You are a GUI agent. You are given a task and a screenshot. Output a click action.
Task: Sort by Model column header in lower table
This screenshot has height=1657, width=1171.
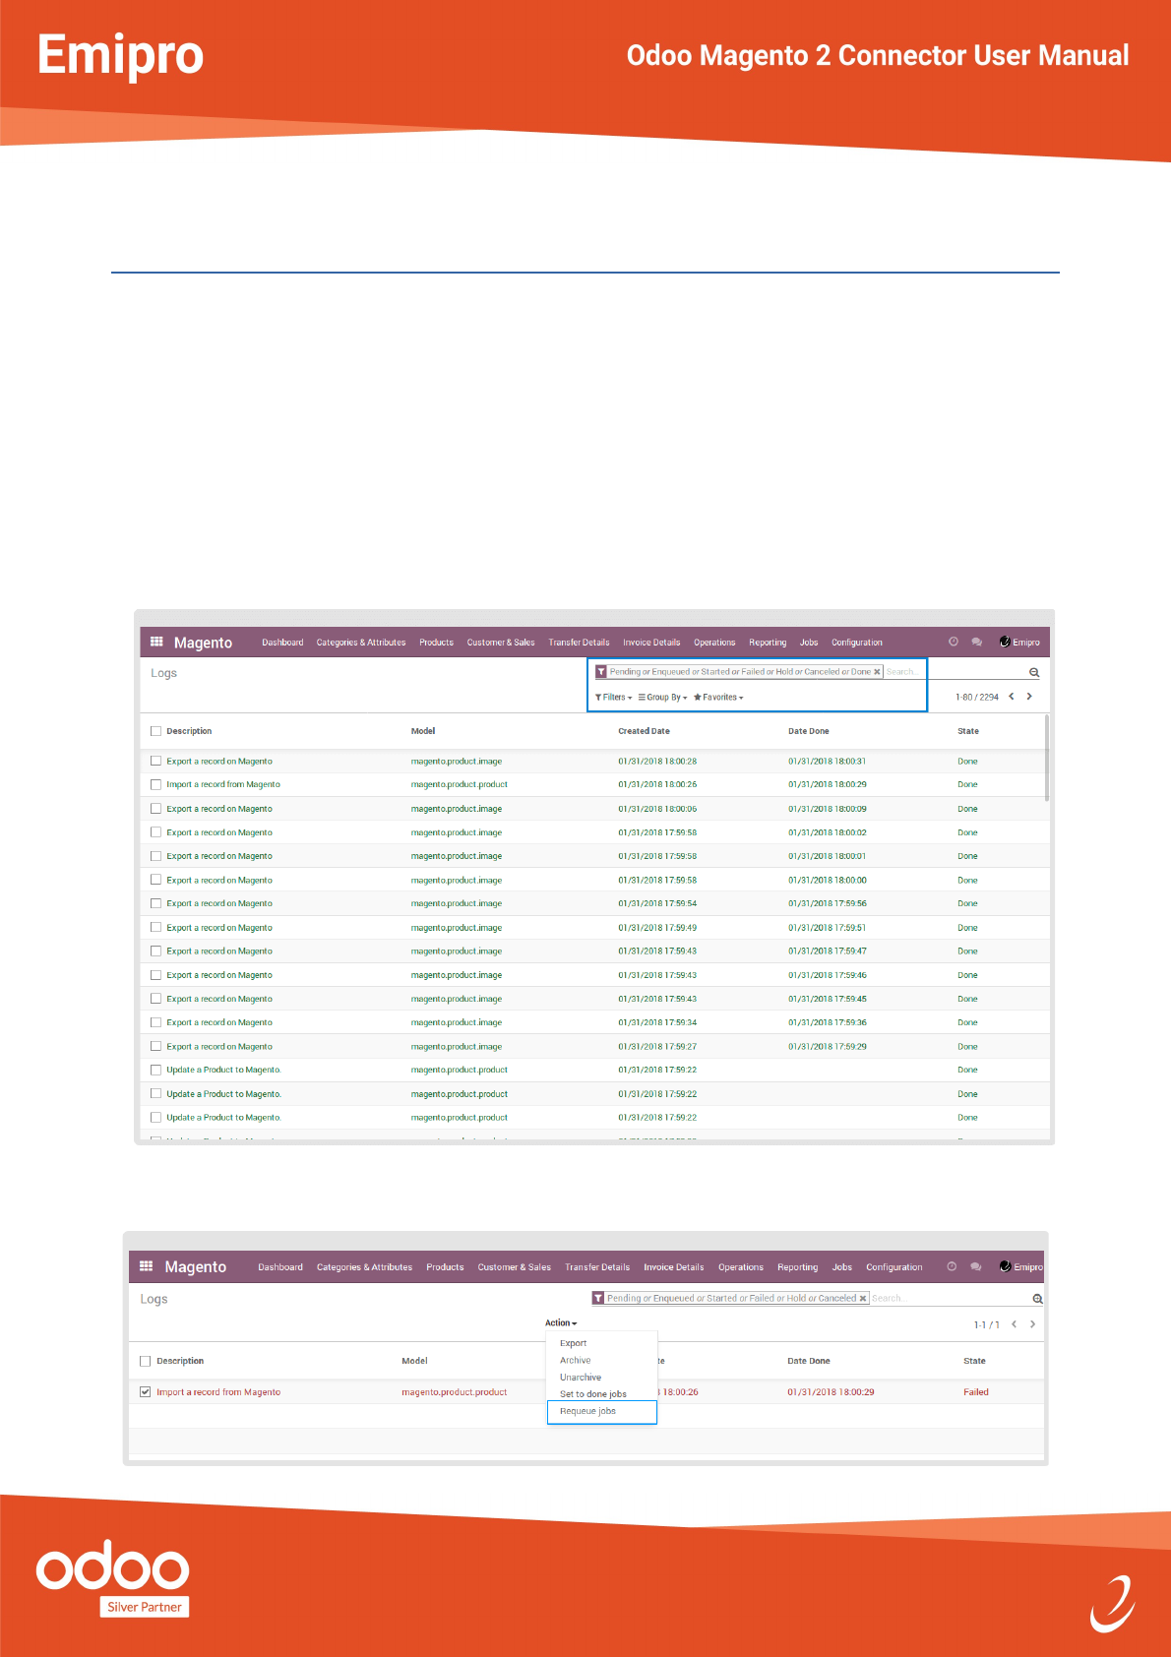[414, 1361]
